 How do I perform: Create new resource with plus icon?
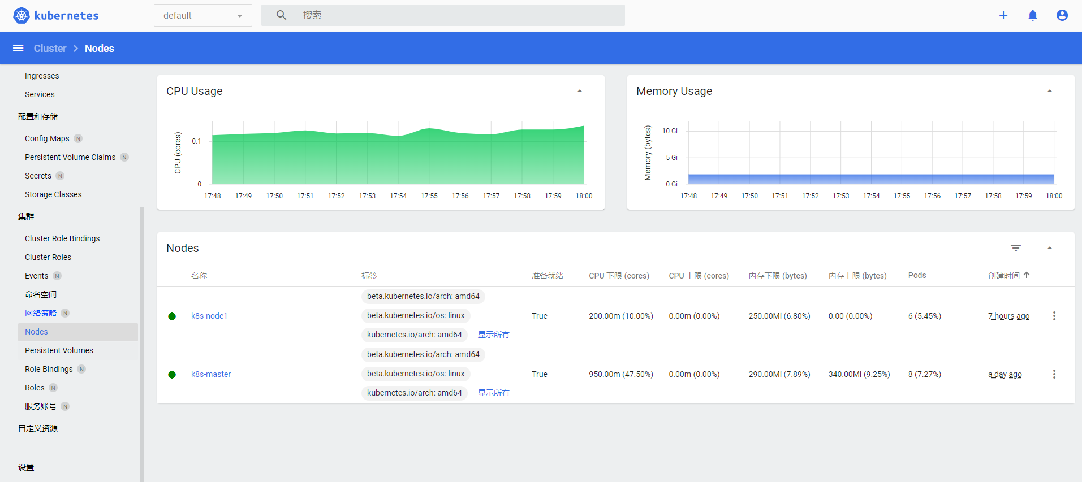click(1003, 15)
